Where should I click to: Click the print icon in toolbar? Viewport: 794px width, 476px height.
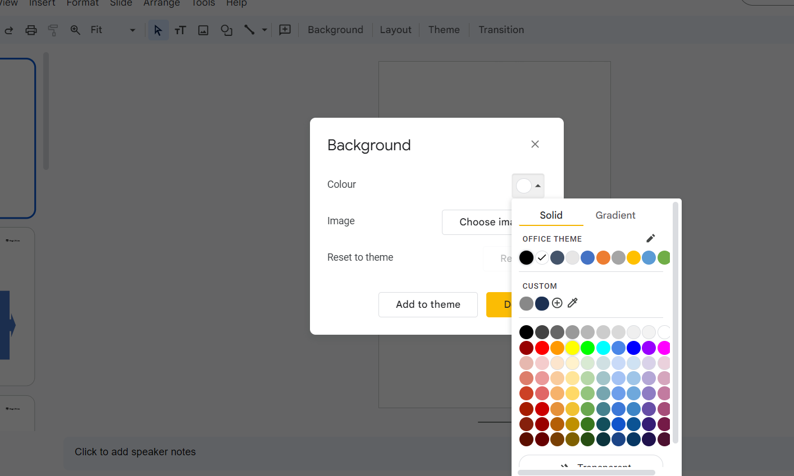(31, 30)
